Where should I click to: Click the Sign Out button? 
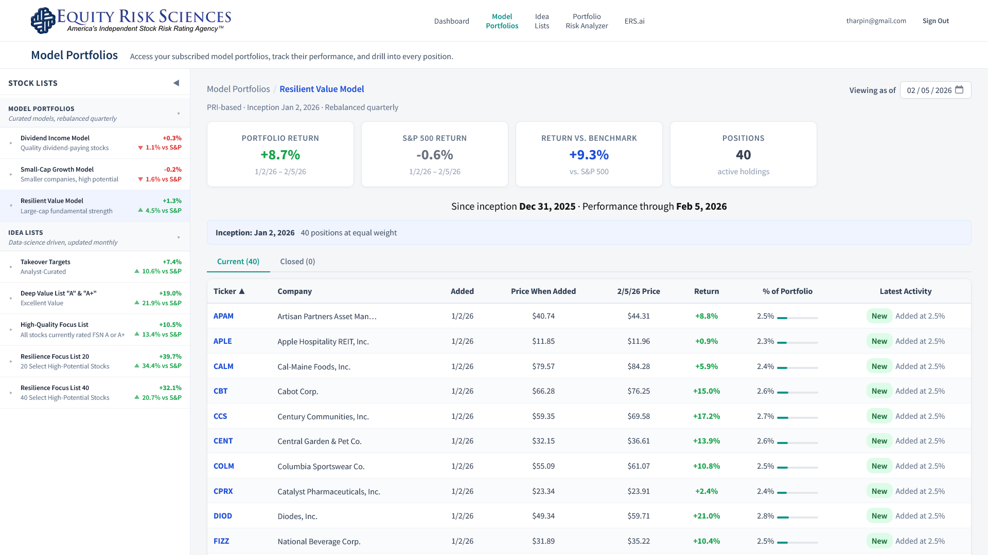pos(936,21)
